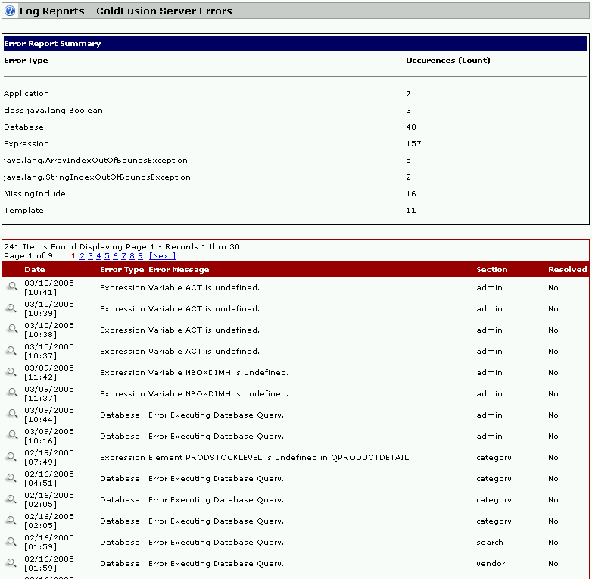Click the Occurences (Count) header

pos(447,61)
